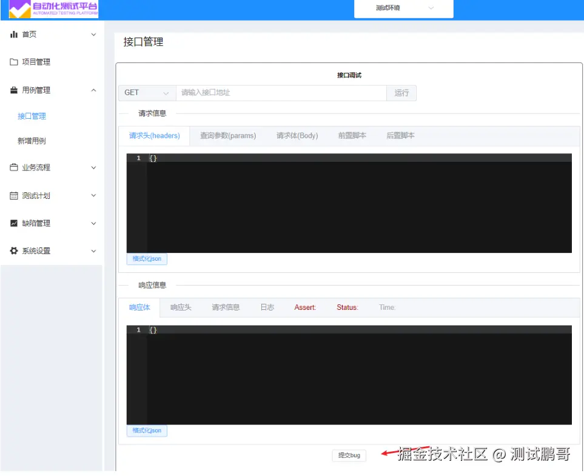Click the 运行 run button
The width and height of the screenshot is (584, 476).
[x=401, y=93]
